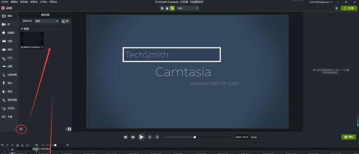Click the timeline playhead marker
359x154 pixels.
coord(36,149)
